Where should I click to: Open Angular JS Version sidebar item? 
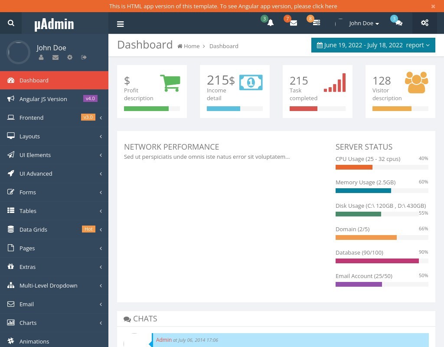tap(54, 99)
